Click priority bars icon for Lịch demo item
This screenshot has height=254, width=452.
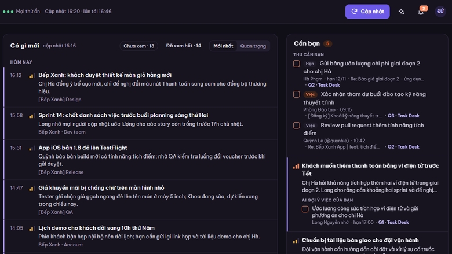click(x=32, y=229)
